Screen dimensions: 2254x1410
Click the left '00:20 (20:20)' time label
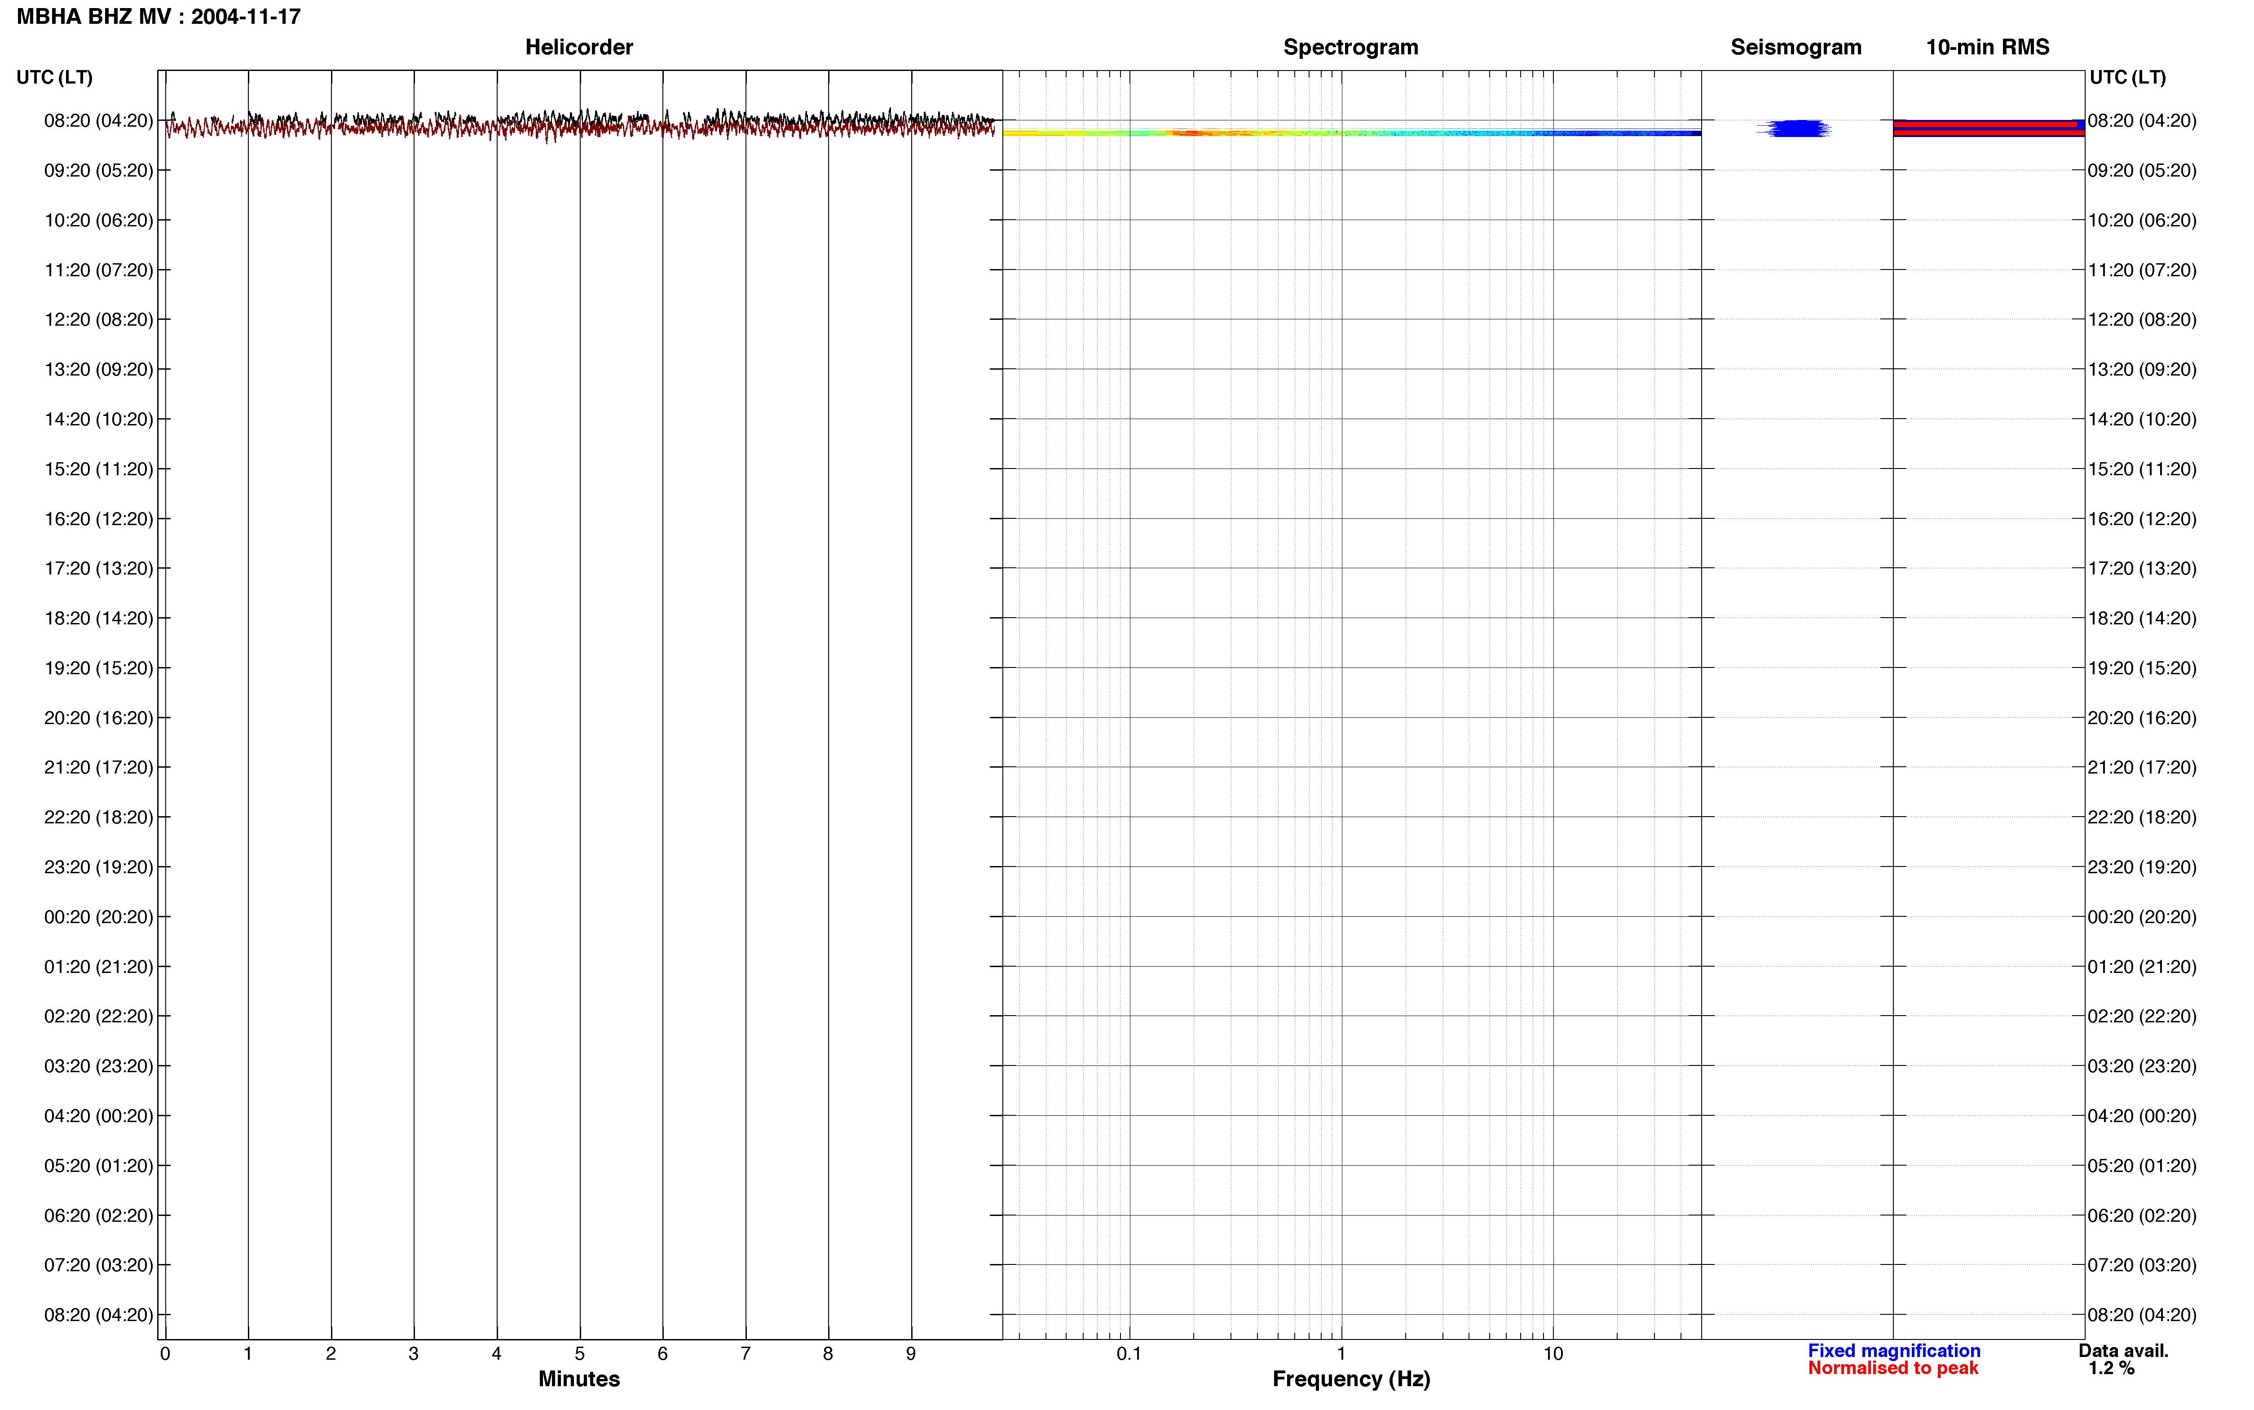pyautogui.click(x=99, y=917)
